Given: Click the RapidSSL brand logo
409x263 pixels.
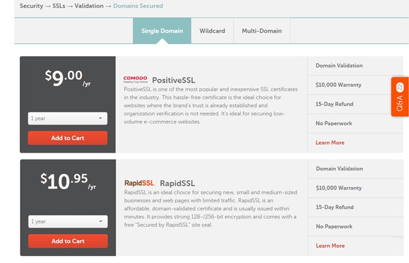Looking at the screenshot, I should (139, 183).
